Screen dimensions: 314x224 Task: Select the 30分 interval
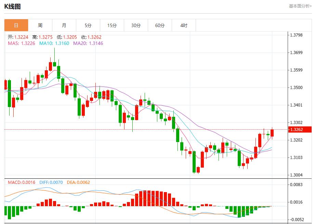pyautogui.click(x=135, y=25)
